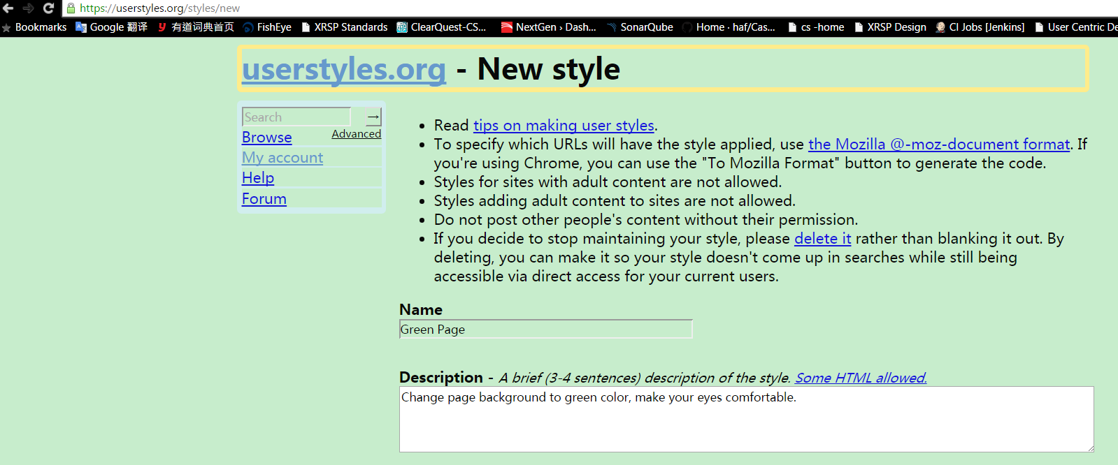Click the 'New style' page heading
This screenshot has height=465, width=1118.
(x=549, y=69)
